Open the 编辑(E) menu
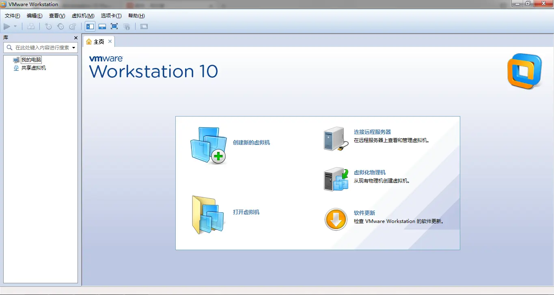 point(34,16)
